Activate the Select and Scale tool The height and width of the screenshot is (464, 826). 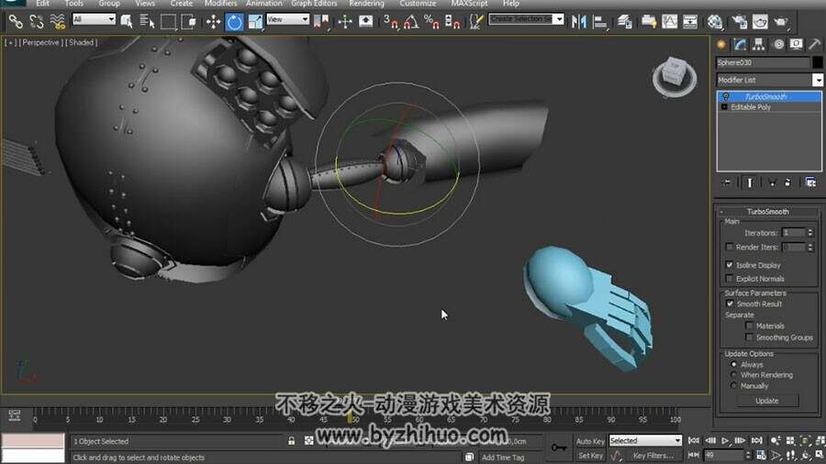point(255,22)
